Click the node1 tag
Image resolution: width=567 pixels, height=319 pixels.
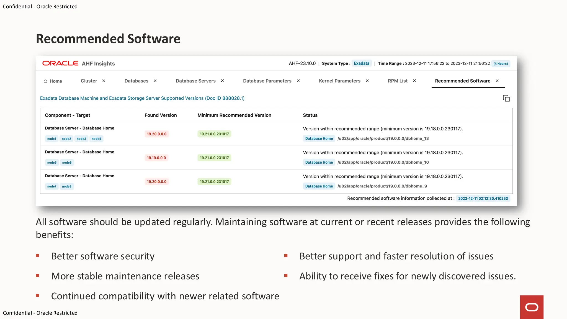click(x=52, y=139)
